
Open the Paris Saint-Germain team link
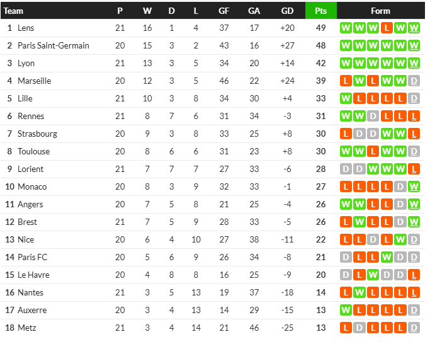tap(54, 45)
